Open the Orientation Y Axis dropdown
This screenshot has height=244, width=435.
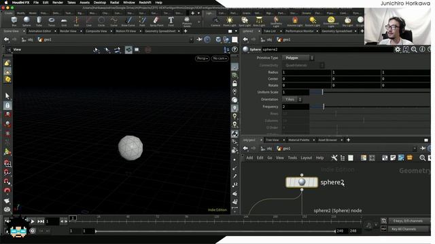click(x=292, y=100)
